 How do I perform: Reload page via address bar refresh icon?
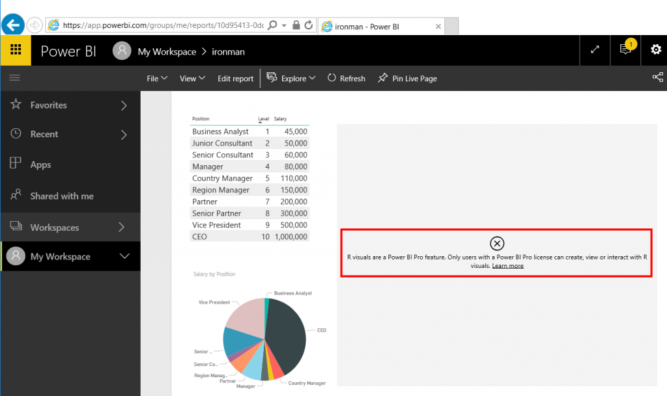pyautogui.click(x=309, y=25)
